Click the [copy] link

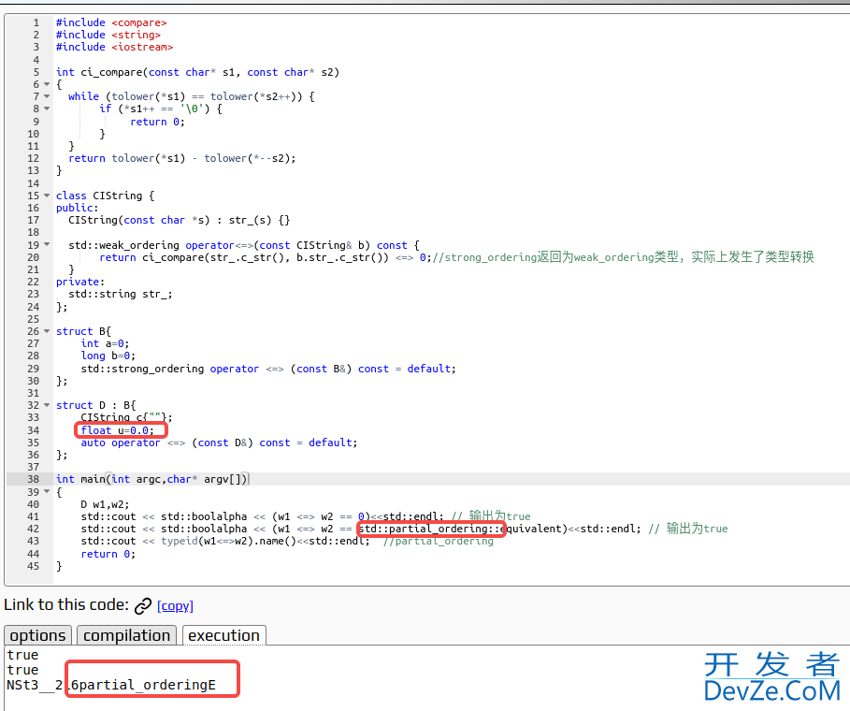click(x=175, y=606)
